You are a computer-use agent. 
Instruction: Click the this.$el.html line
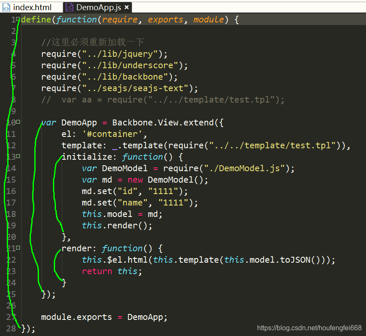coord(208,260)
